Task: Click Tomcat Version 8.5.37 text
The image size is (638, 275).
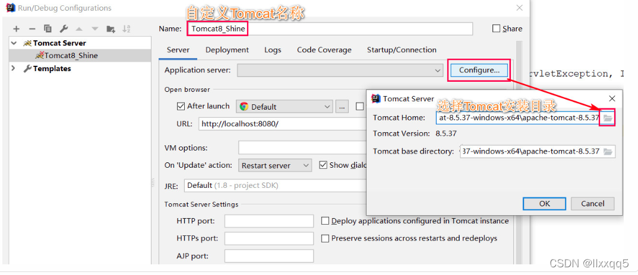Action: 446,133
